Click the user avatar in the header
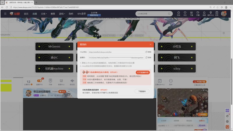The height and width of the screenshot is (131, 233). click(224, 14)
